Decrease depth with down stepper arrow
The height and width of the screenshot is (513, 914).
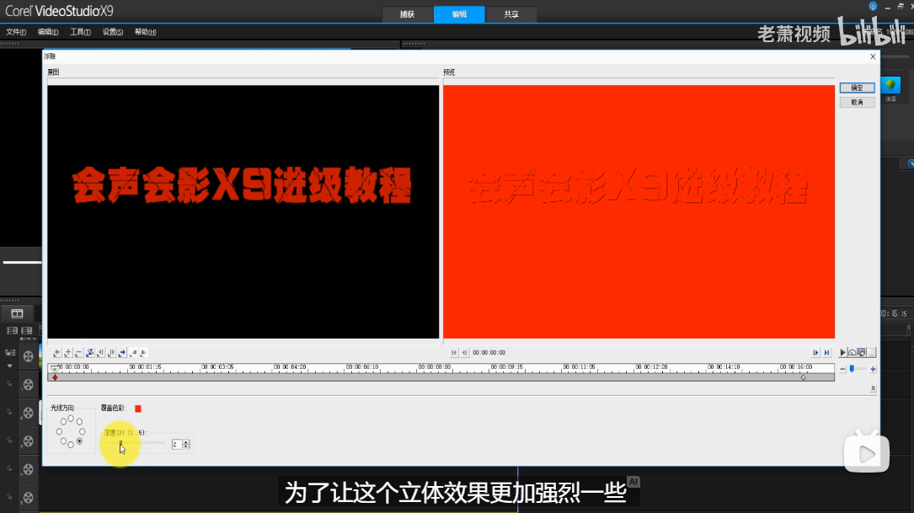click(x=186, y=446)
